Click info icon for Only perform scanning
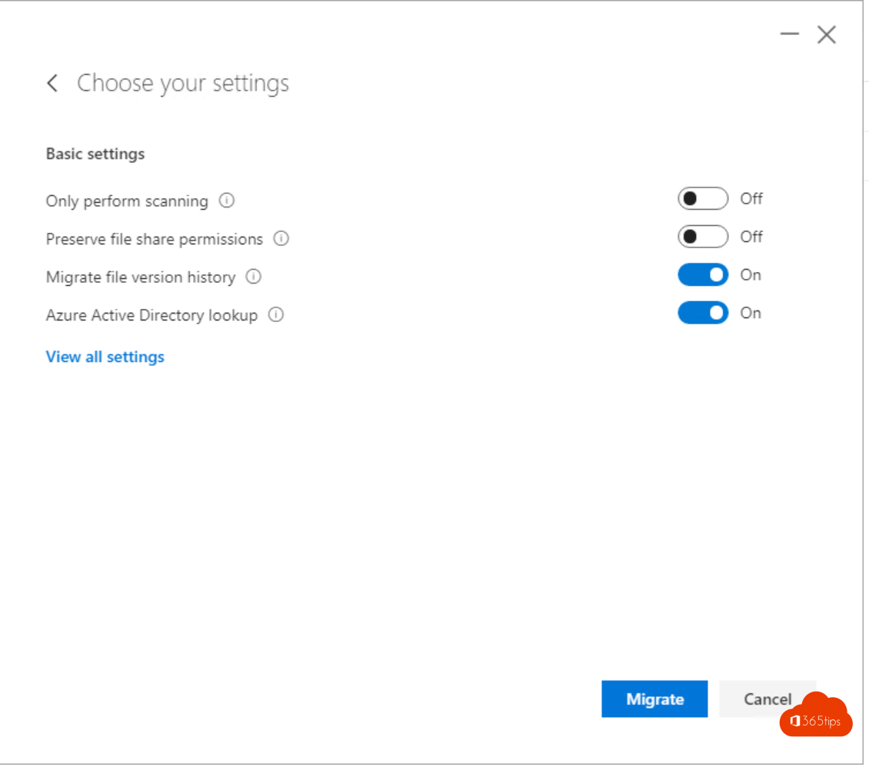The width and height of the screenshot is (869, 767). [227, 200]
